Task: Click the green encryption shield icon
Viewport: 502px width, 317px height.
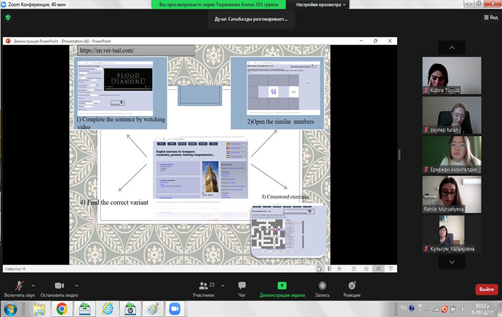Action: pos(8,18)
